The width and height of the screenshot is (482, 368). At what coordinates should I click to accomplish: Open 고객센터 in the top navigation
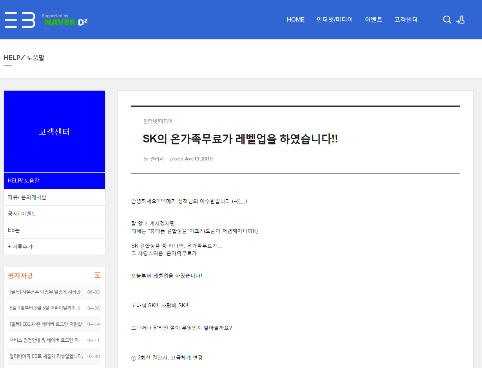coord(406,20)
